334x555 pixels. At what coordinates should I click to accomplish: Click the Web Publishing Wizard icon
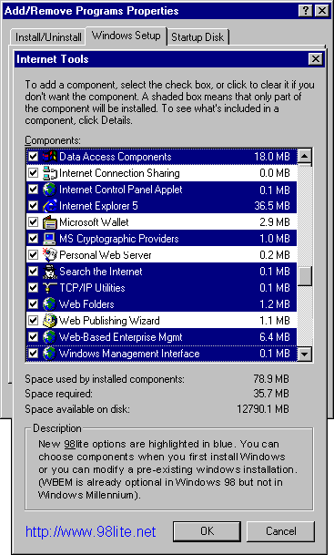tap(49, 321)
